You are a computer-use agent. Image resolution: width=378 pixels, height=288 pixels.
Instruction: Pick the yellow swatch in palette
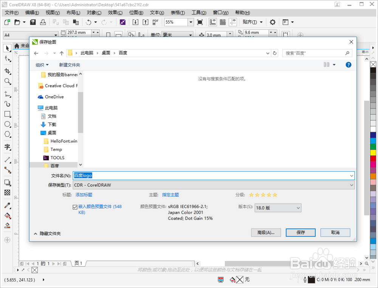pyautogui.click(x=373, y=152)
